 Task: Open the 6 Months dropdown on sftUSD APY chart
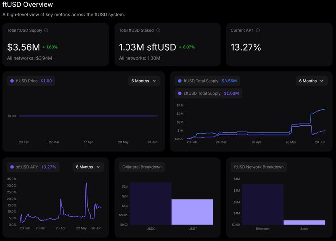[x=88, y=167]
